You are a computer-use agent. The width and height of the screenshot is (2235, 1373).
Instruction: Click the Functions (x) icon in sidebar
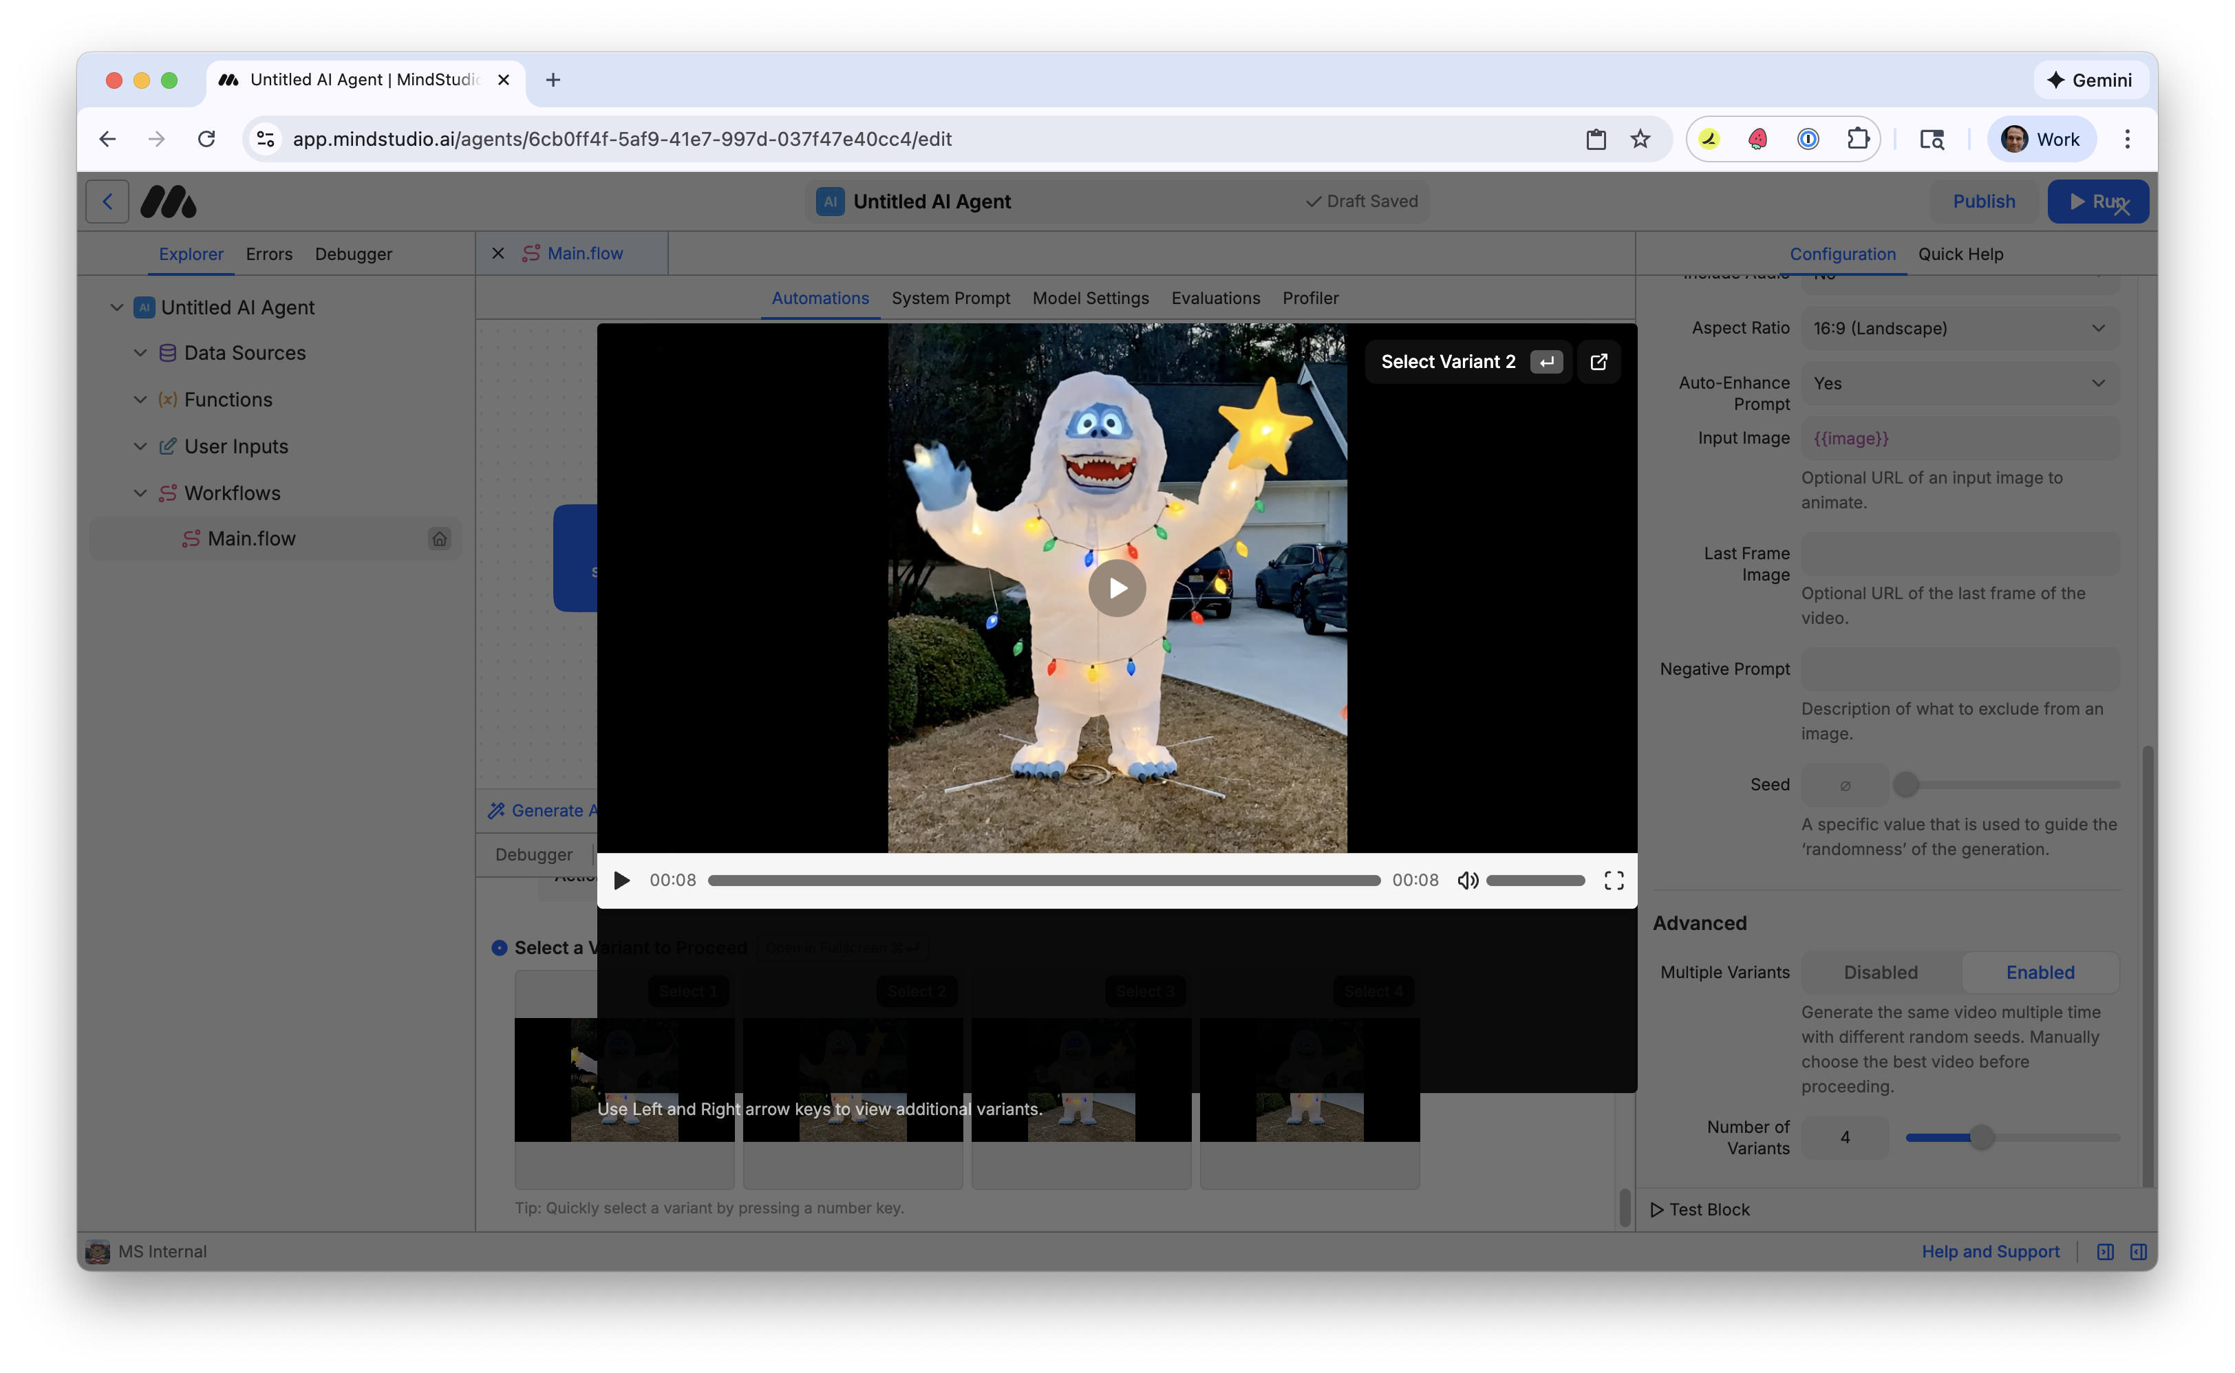[167, 400]
